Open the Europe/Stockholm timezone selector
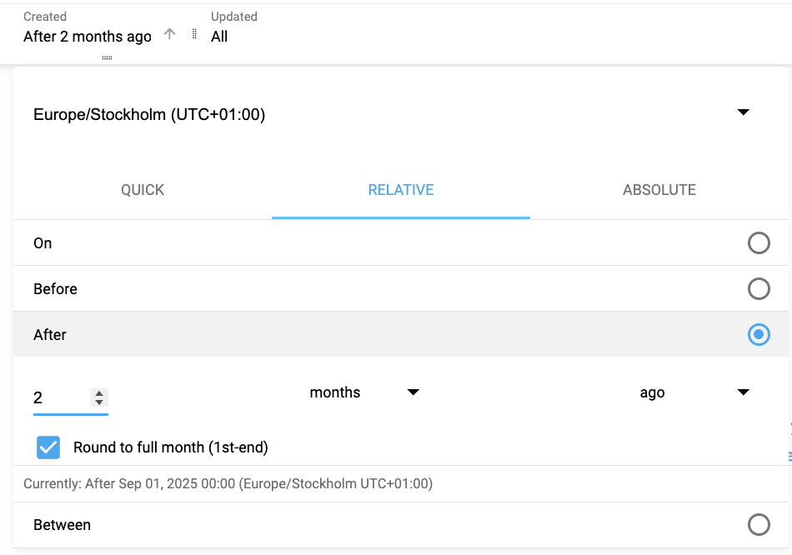 point(148,114)
